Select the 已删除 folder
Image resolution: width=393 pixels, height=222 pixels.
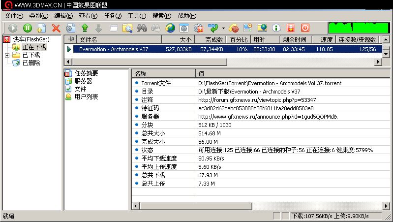click(31, 63)
